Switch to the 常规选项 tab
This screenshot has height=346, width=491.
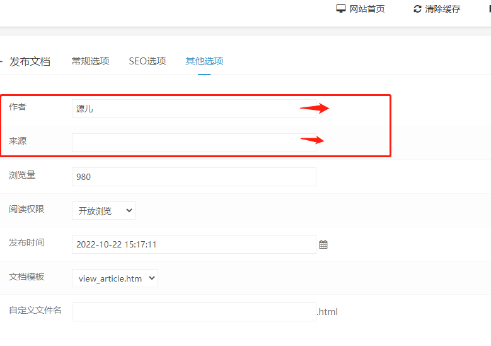(x=90, y=61)
